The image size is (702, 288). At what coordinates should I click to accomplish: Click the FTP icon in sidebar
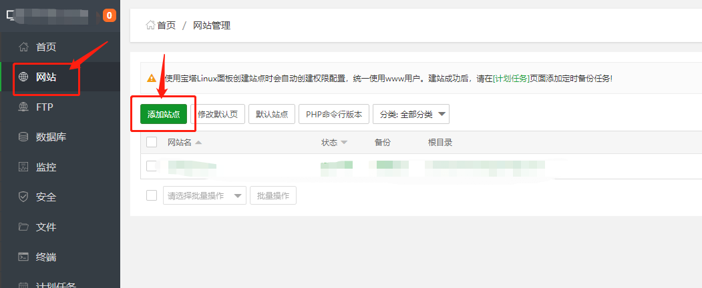coord(24,107)
